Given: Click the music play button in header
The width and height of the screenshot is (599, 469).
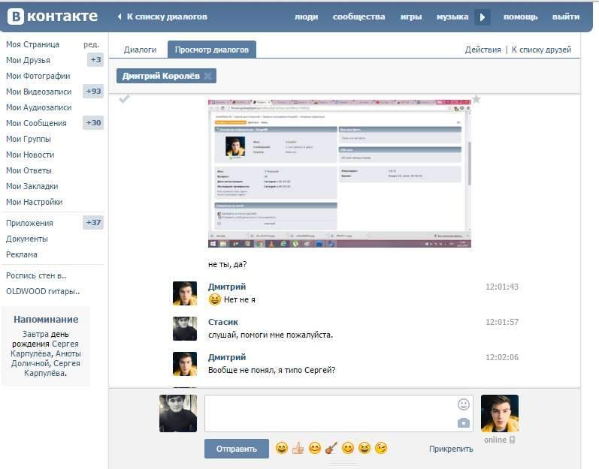Looking at the screenshot, I should click(x=483, y=17).
